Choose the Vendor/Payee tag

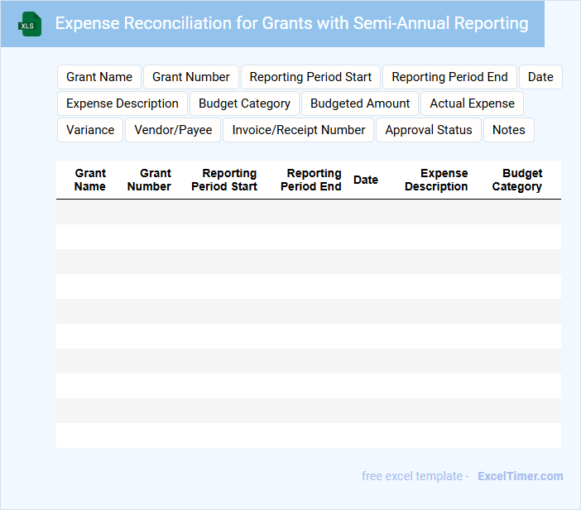[173, 130]
